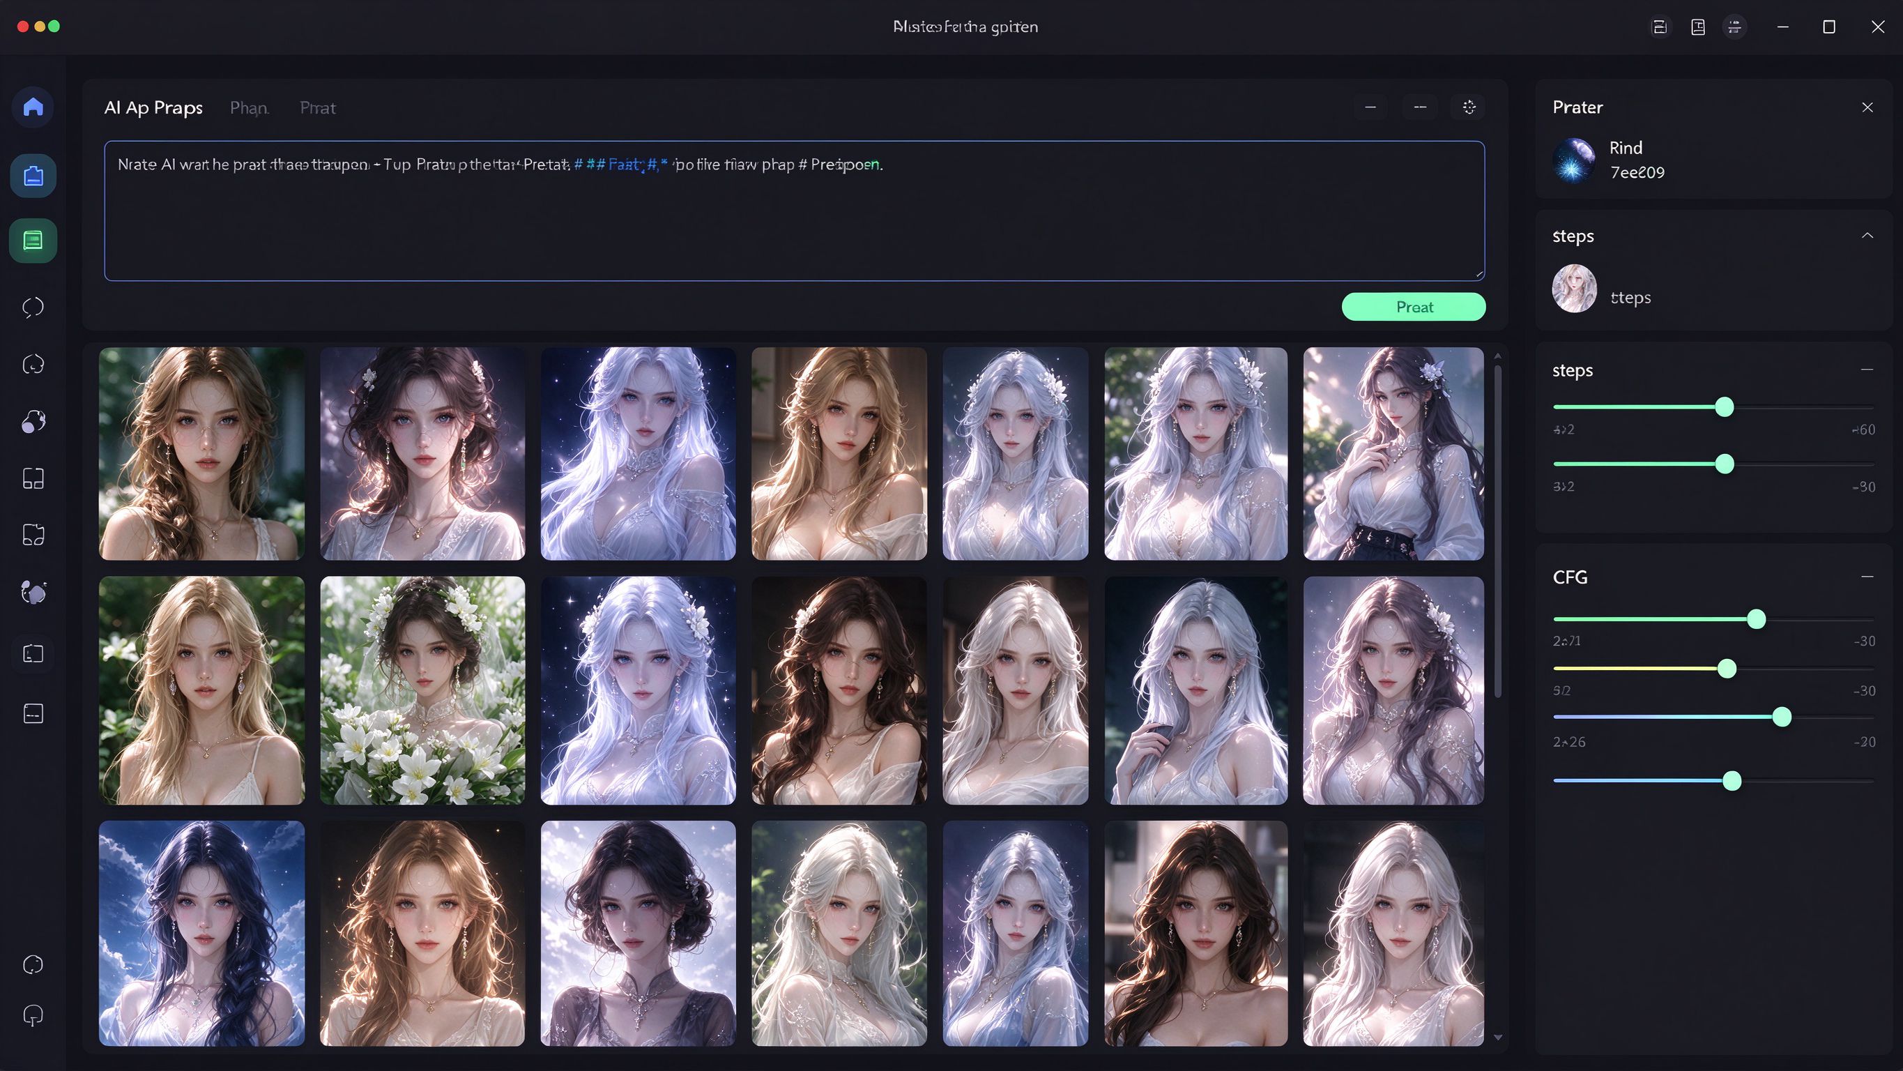Click the gallery scrollbar down arrow
1903x1071 pixels.
tap(1498, 1038)
